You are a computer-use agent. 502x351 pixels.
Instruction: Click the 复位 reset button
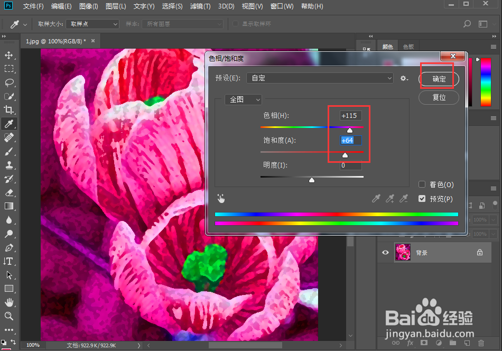pyautogui.click(x=439, y=97)
